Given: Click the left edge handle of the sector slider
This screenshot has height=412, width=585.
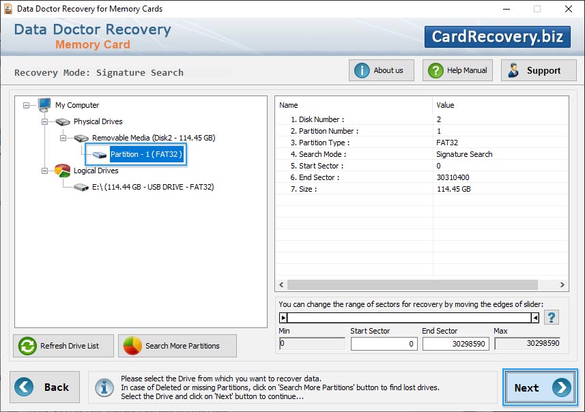Looking at the screenshot, I should [283, 318].
